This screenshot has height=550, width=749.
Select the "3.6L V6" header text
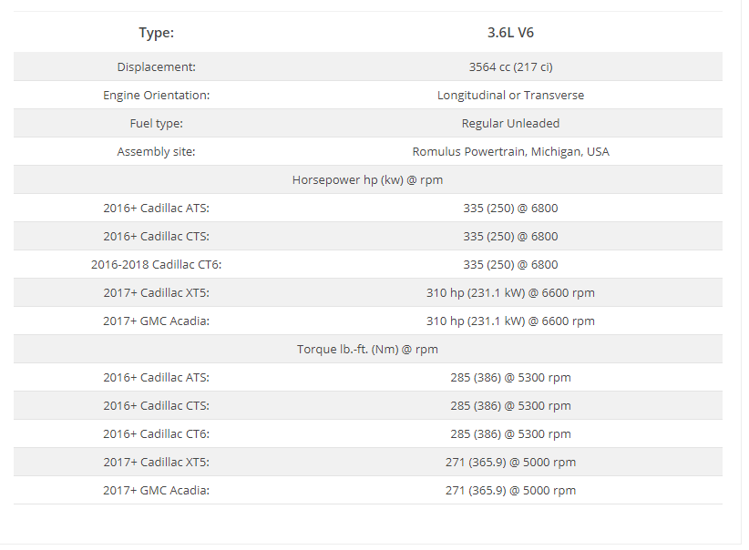pyautogui.click(x=510, y=33)
